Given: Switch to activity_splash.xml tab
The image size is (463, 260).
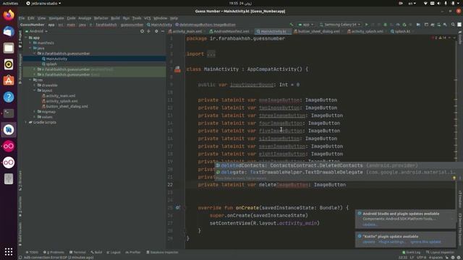Looking at the screenshot, I should pyautogui.click(x=365, y=31).
